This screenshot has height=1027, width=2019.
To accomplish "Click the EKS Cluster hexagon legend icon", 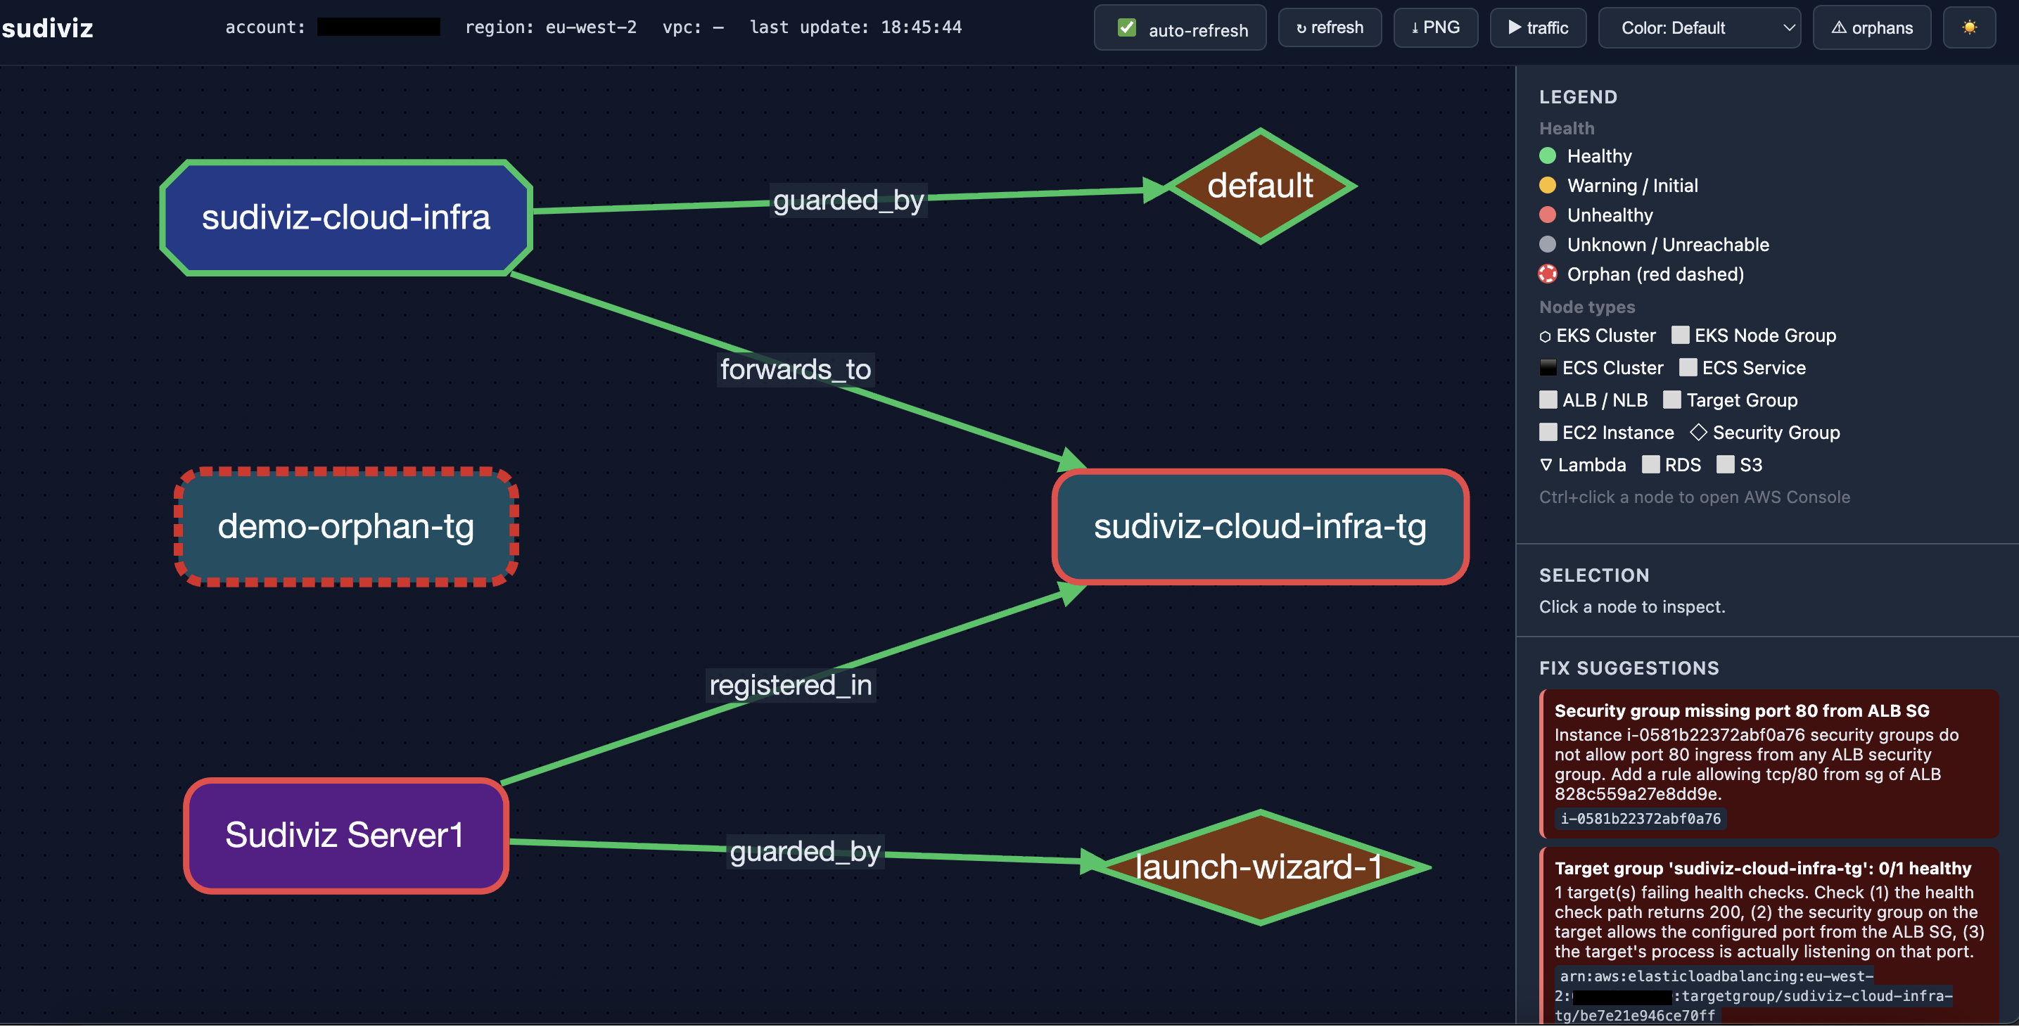I will click(1545, 337).
